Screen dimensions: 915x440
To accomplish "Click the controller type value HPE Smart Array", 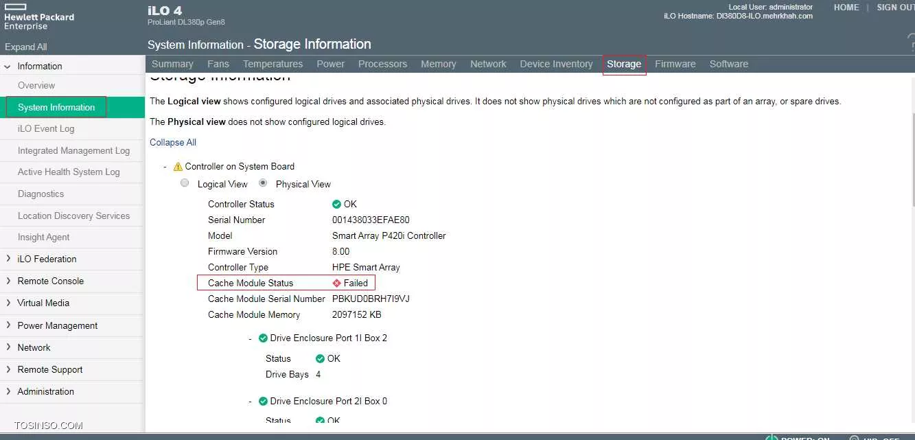I will tap(366, 267).
